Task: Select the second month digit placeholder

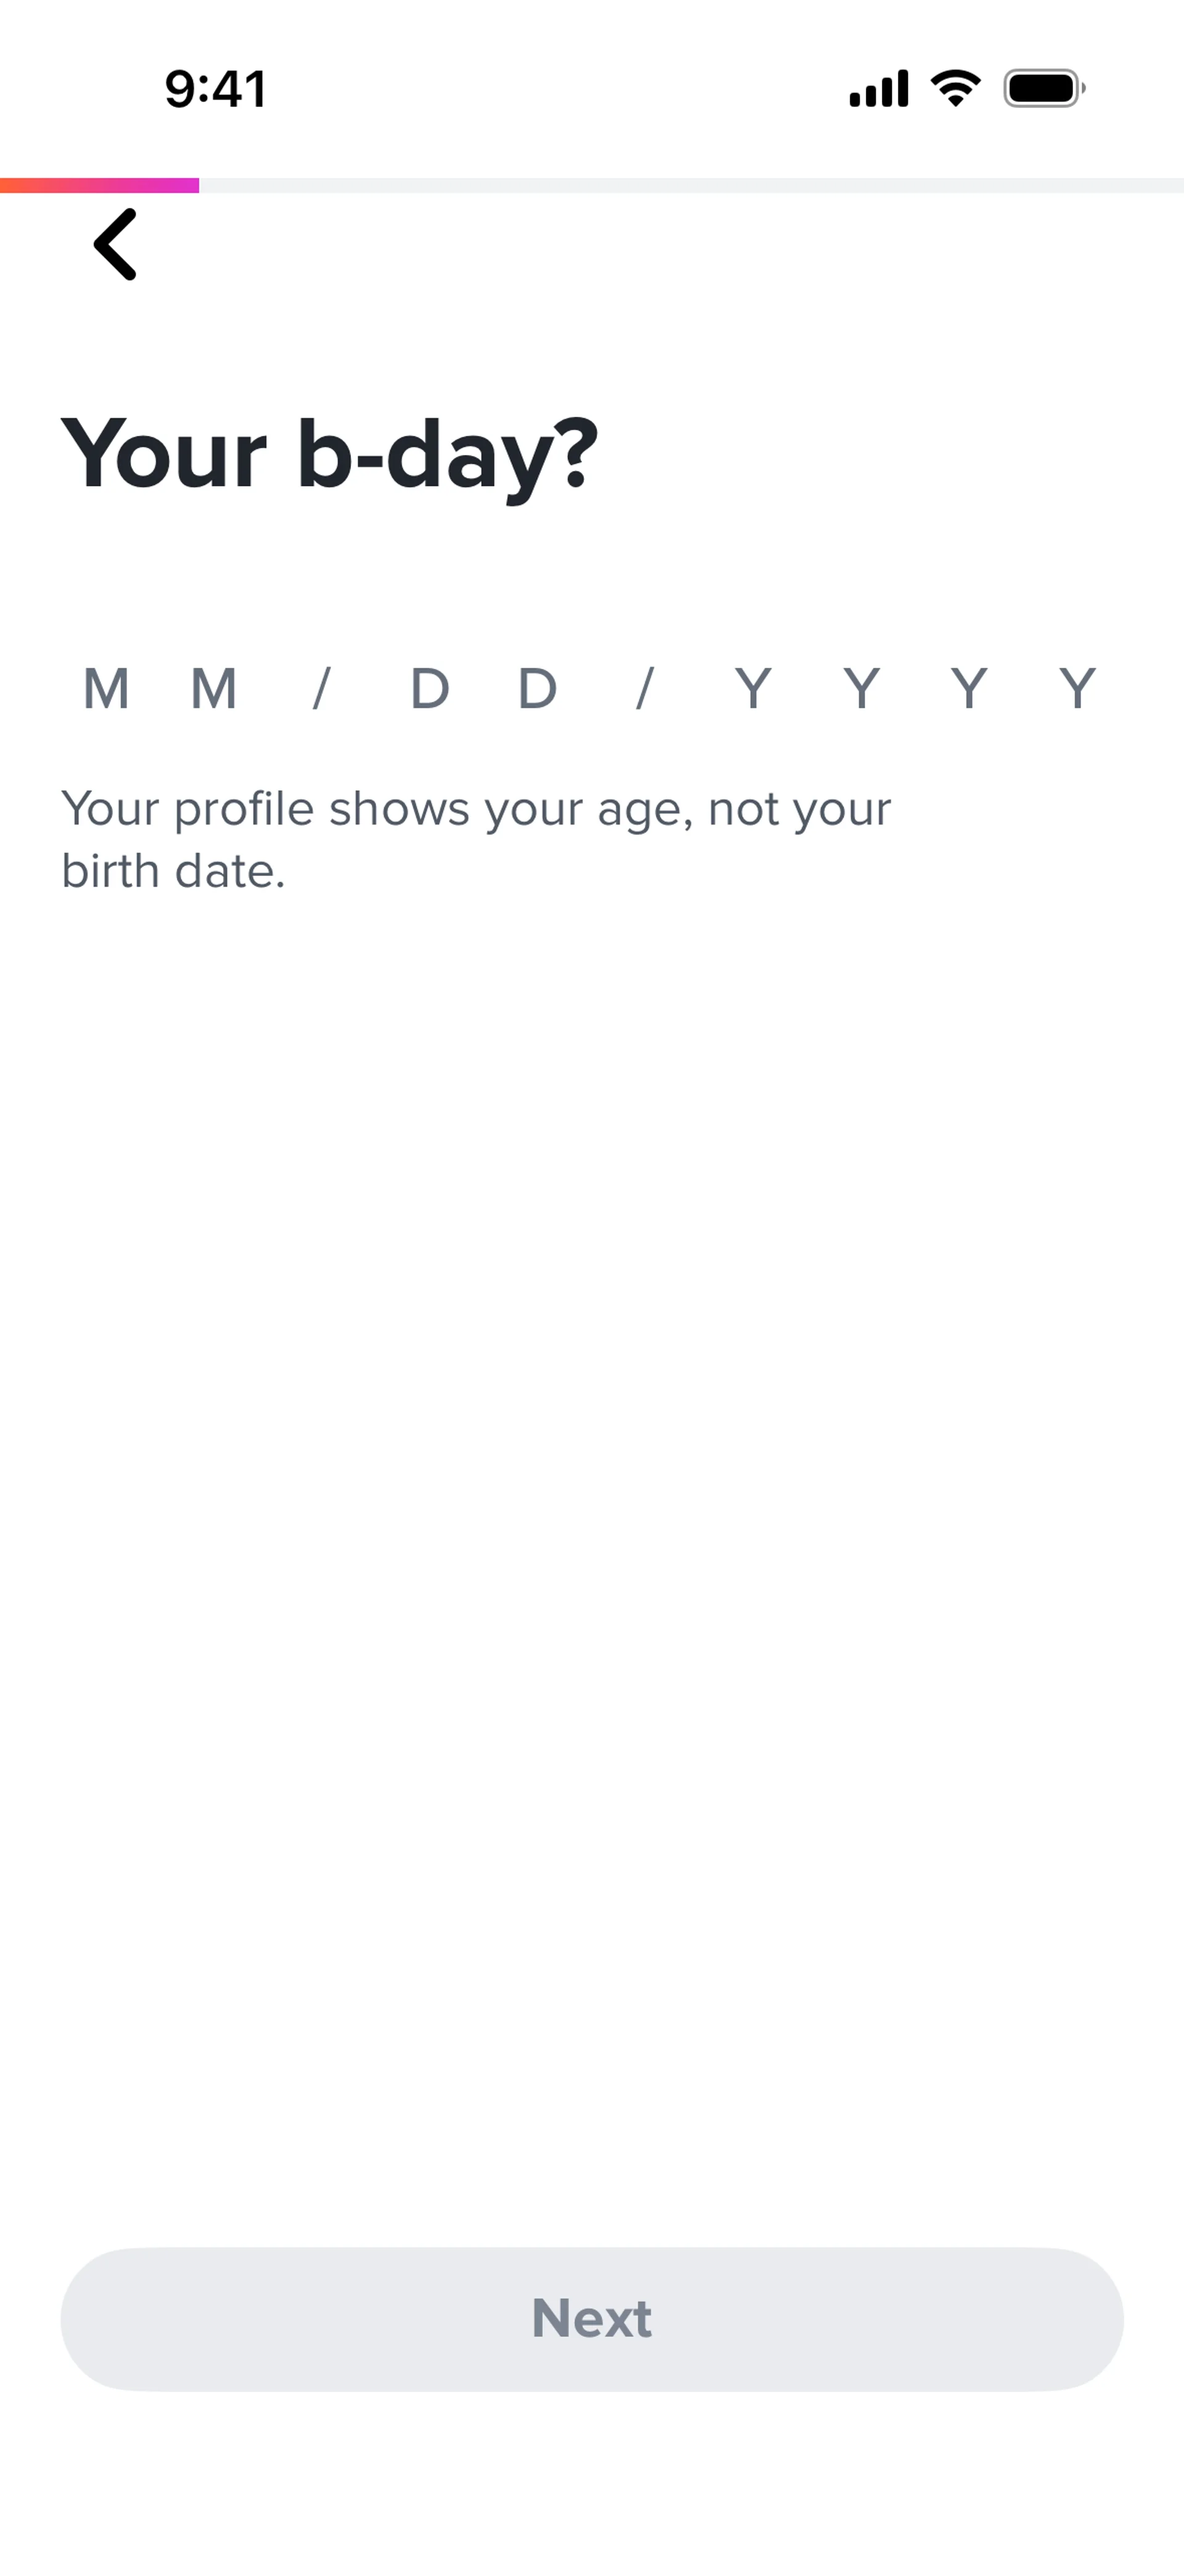Action: pos(213,688)
